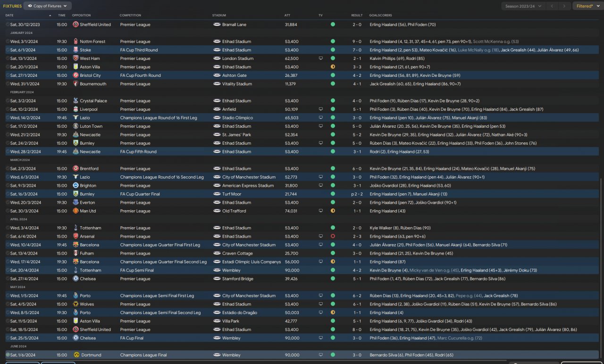Click the stadium icon beside Anfield
Viewport: 604px width, 364px height.
(x=217, y=109)
